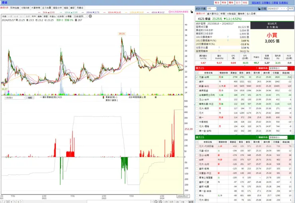Viewport: 295px width, 203px height.
Task: Click the 5MA legend line marker
Action: (39, 12)
